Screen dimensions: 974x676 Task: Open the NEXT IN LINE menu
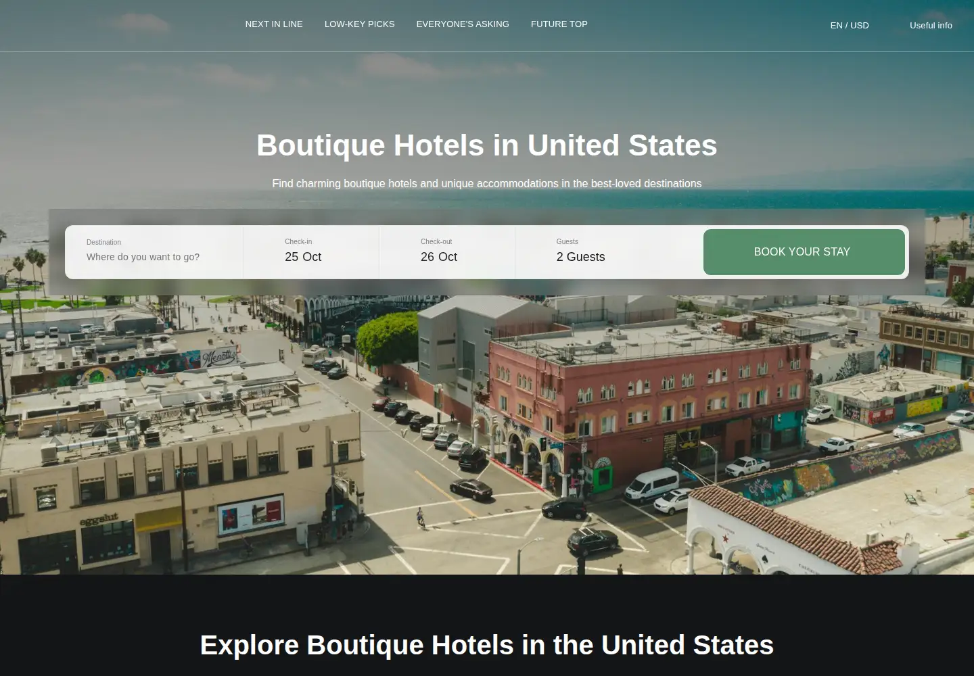pos(274,24)
